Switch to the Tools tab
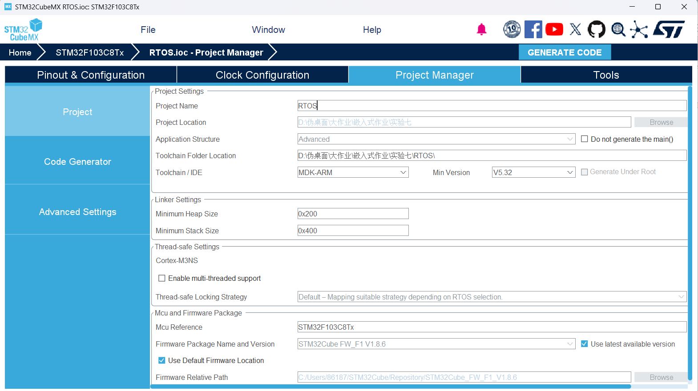The width and height of the screenshot is (698, 391). click(606, 75)
